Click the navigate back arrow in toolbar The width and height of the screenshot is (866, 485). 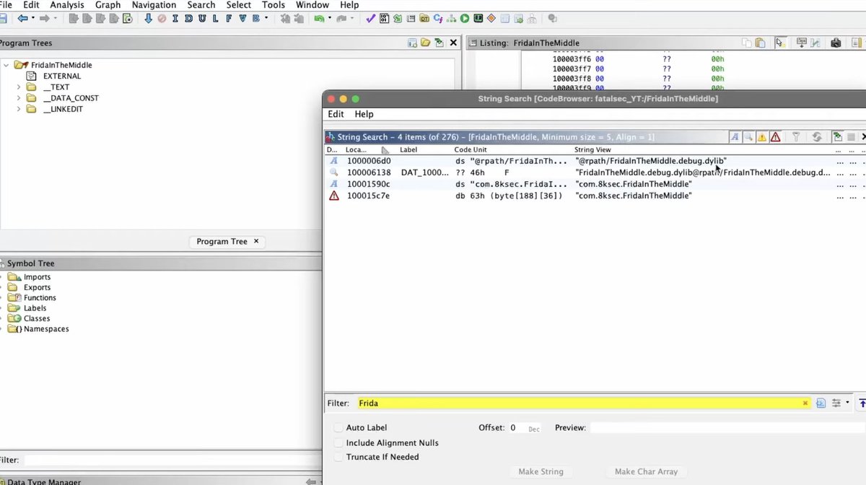(22, 19)
